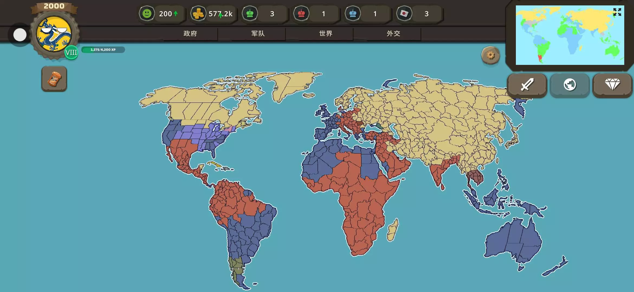Expand the minimap to fullscreen

(617, 12)
